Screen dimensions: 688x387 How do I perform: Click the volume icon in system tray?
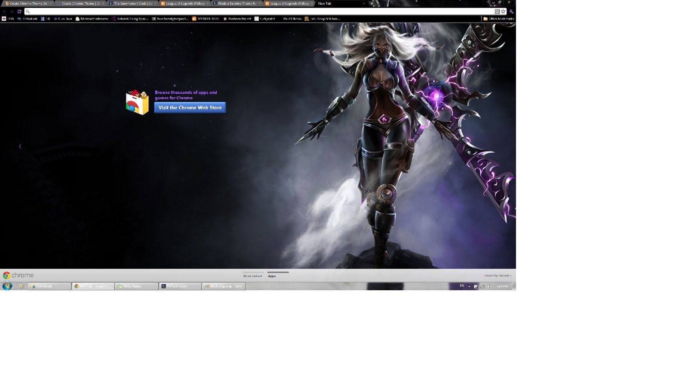[488, 286]
